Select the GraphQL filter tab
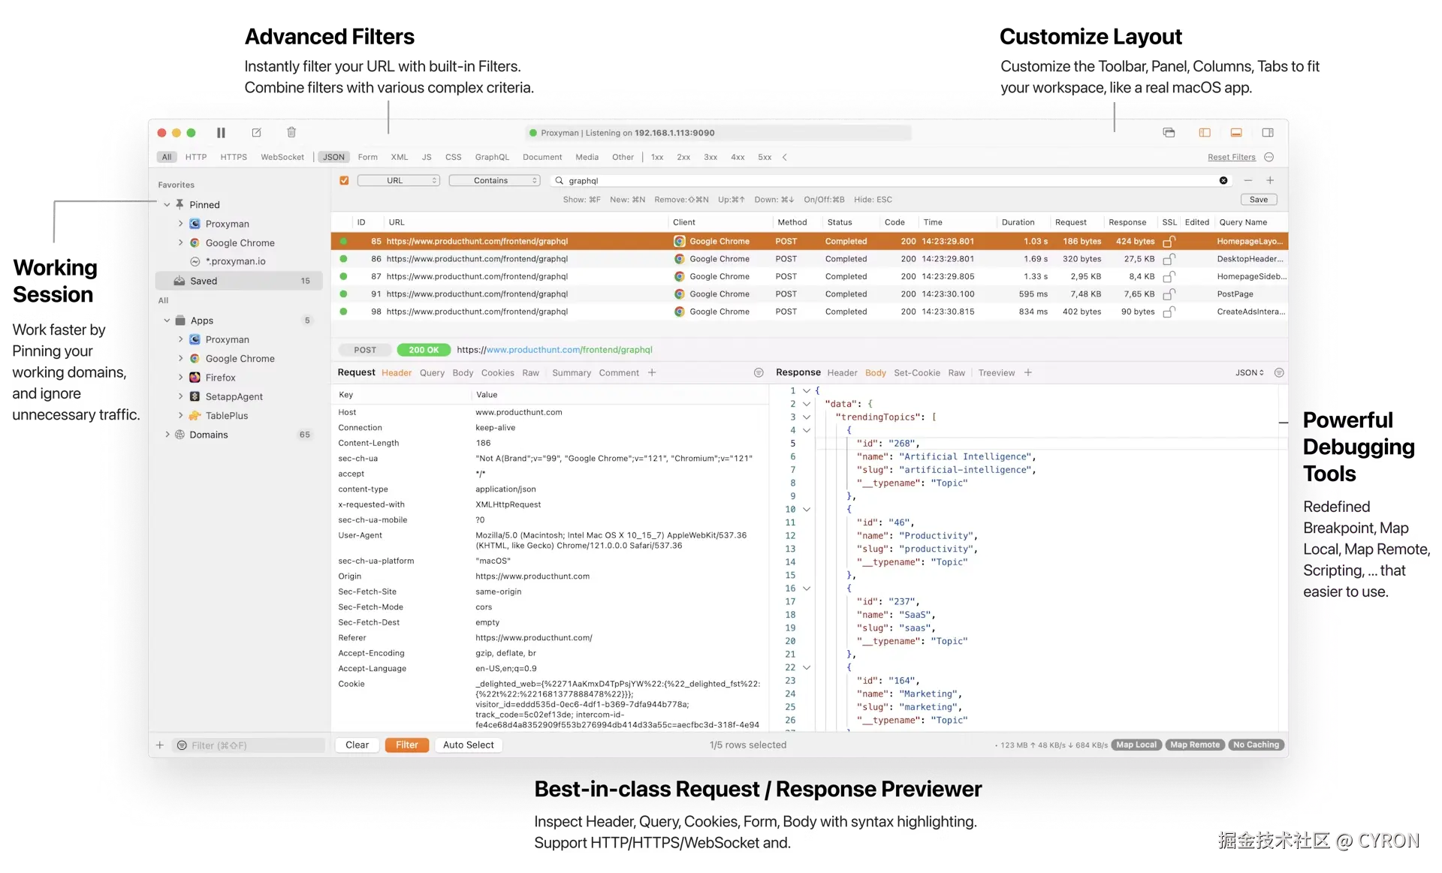This screenshot has width=1442, height=873. [492, 158]
